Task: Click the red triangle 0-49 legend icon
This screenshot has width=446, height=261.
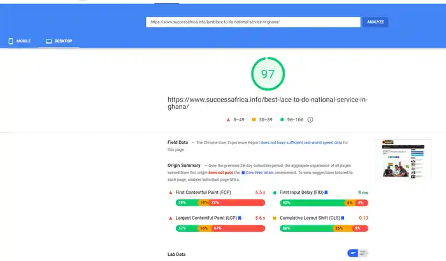Action: (228, 120)
